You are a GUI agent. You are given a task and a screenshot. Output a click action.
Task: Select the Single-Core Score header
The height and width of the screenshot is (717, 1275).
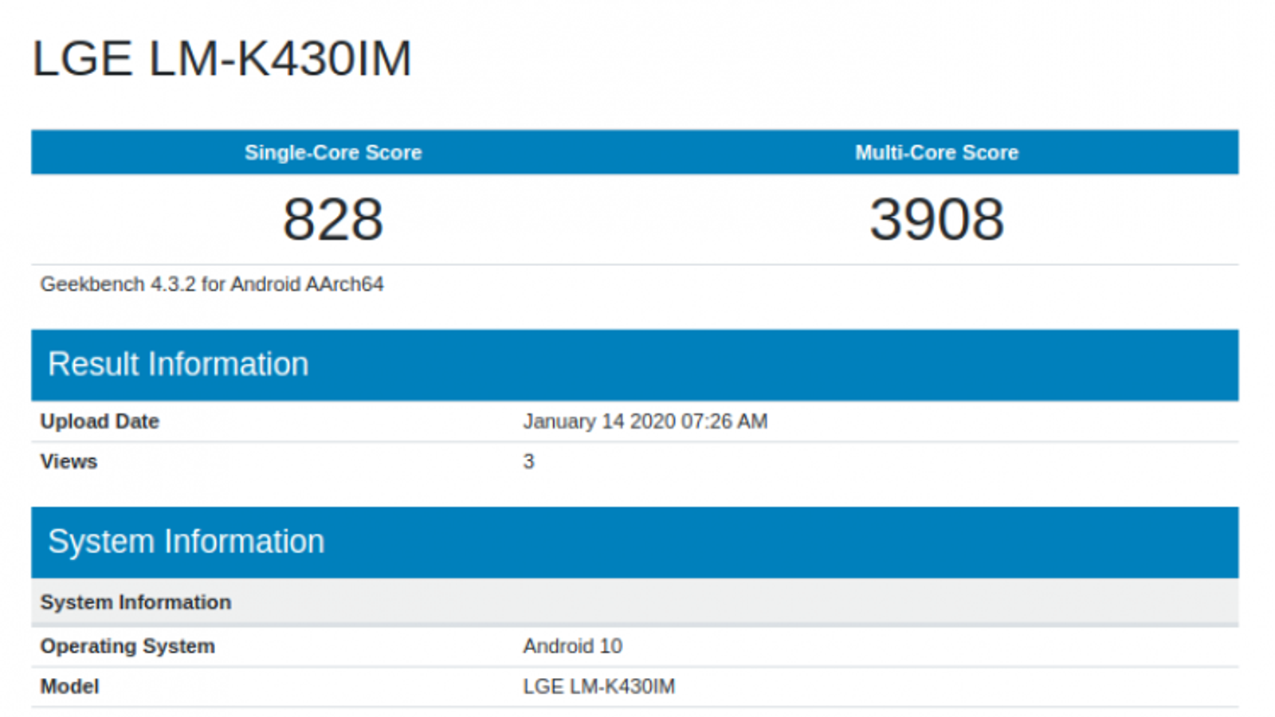[333, 152]
